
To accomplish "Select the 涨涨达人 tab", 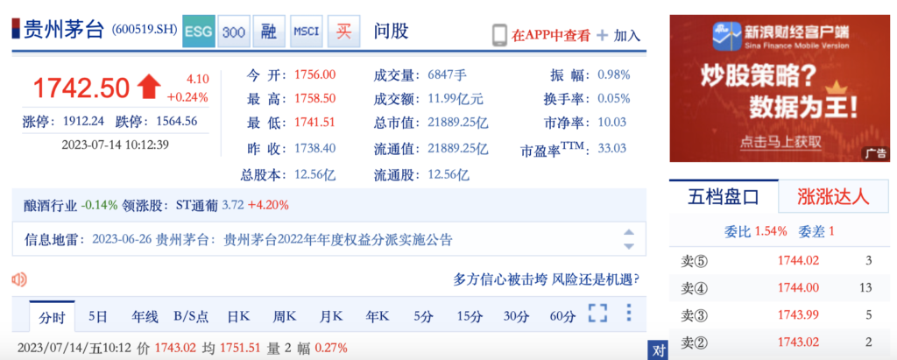I will 833,197.
